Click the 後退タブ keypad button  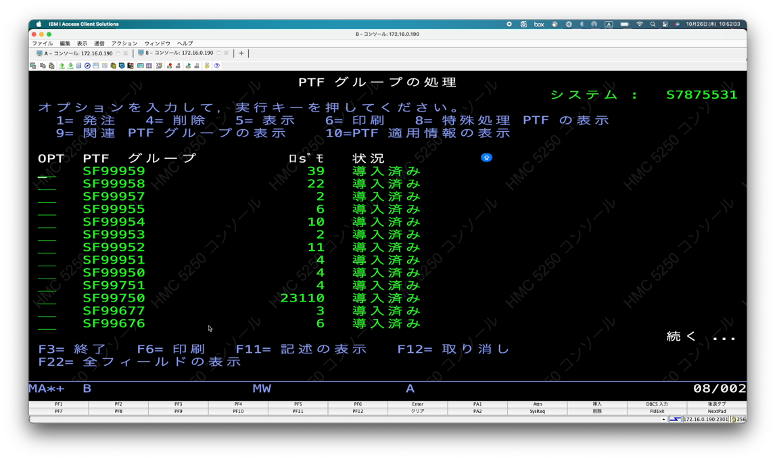(x=717, y=404)
